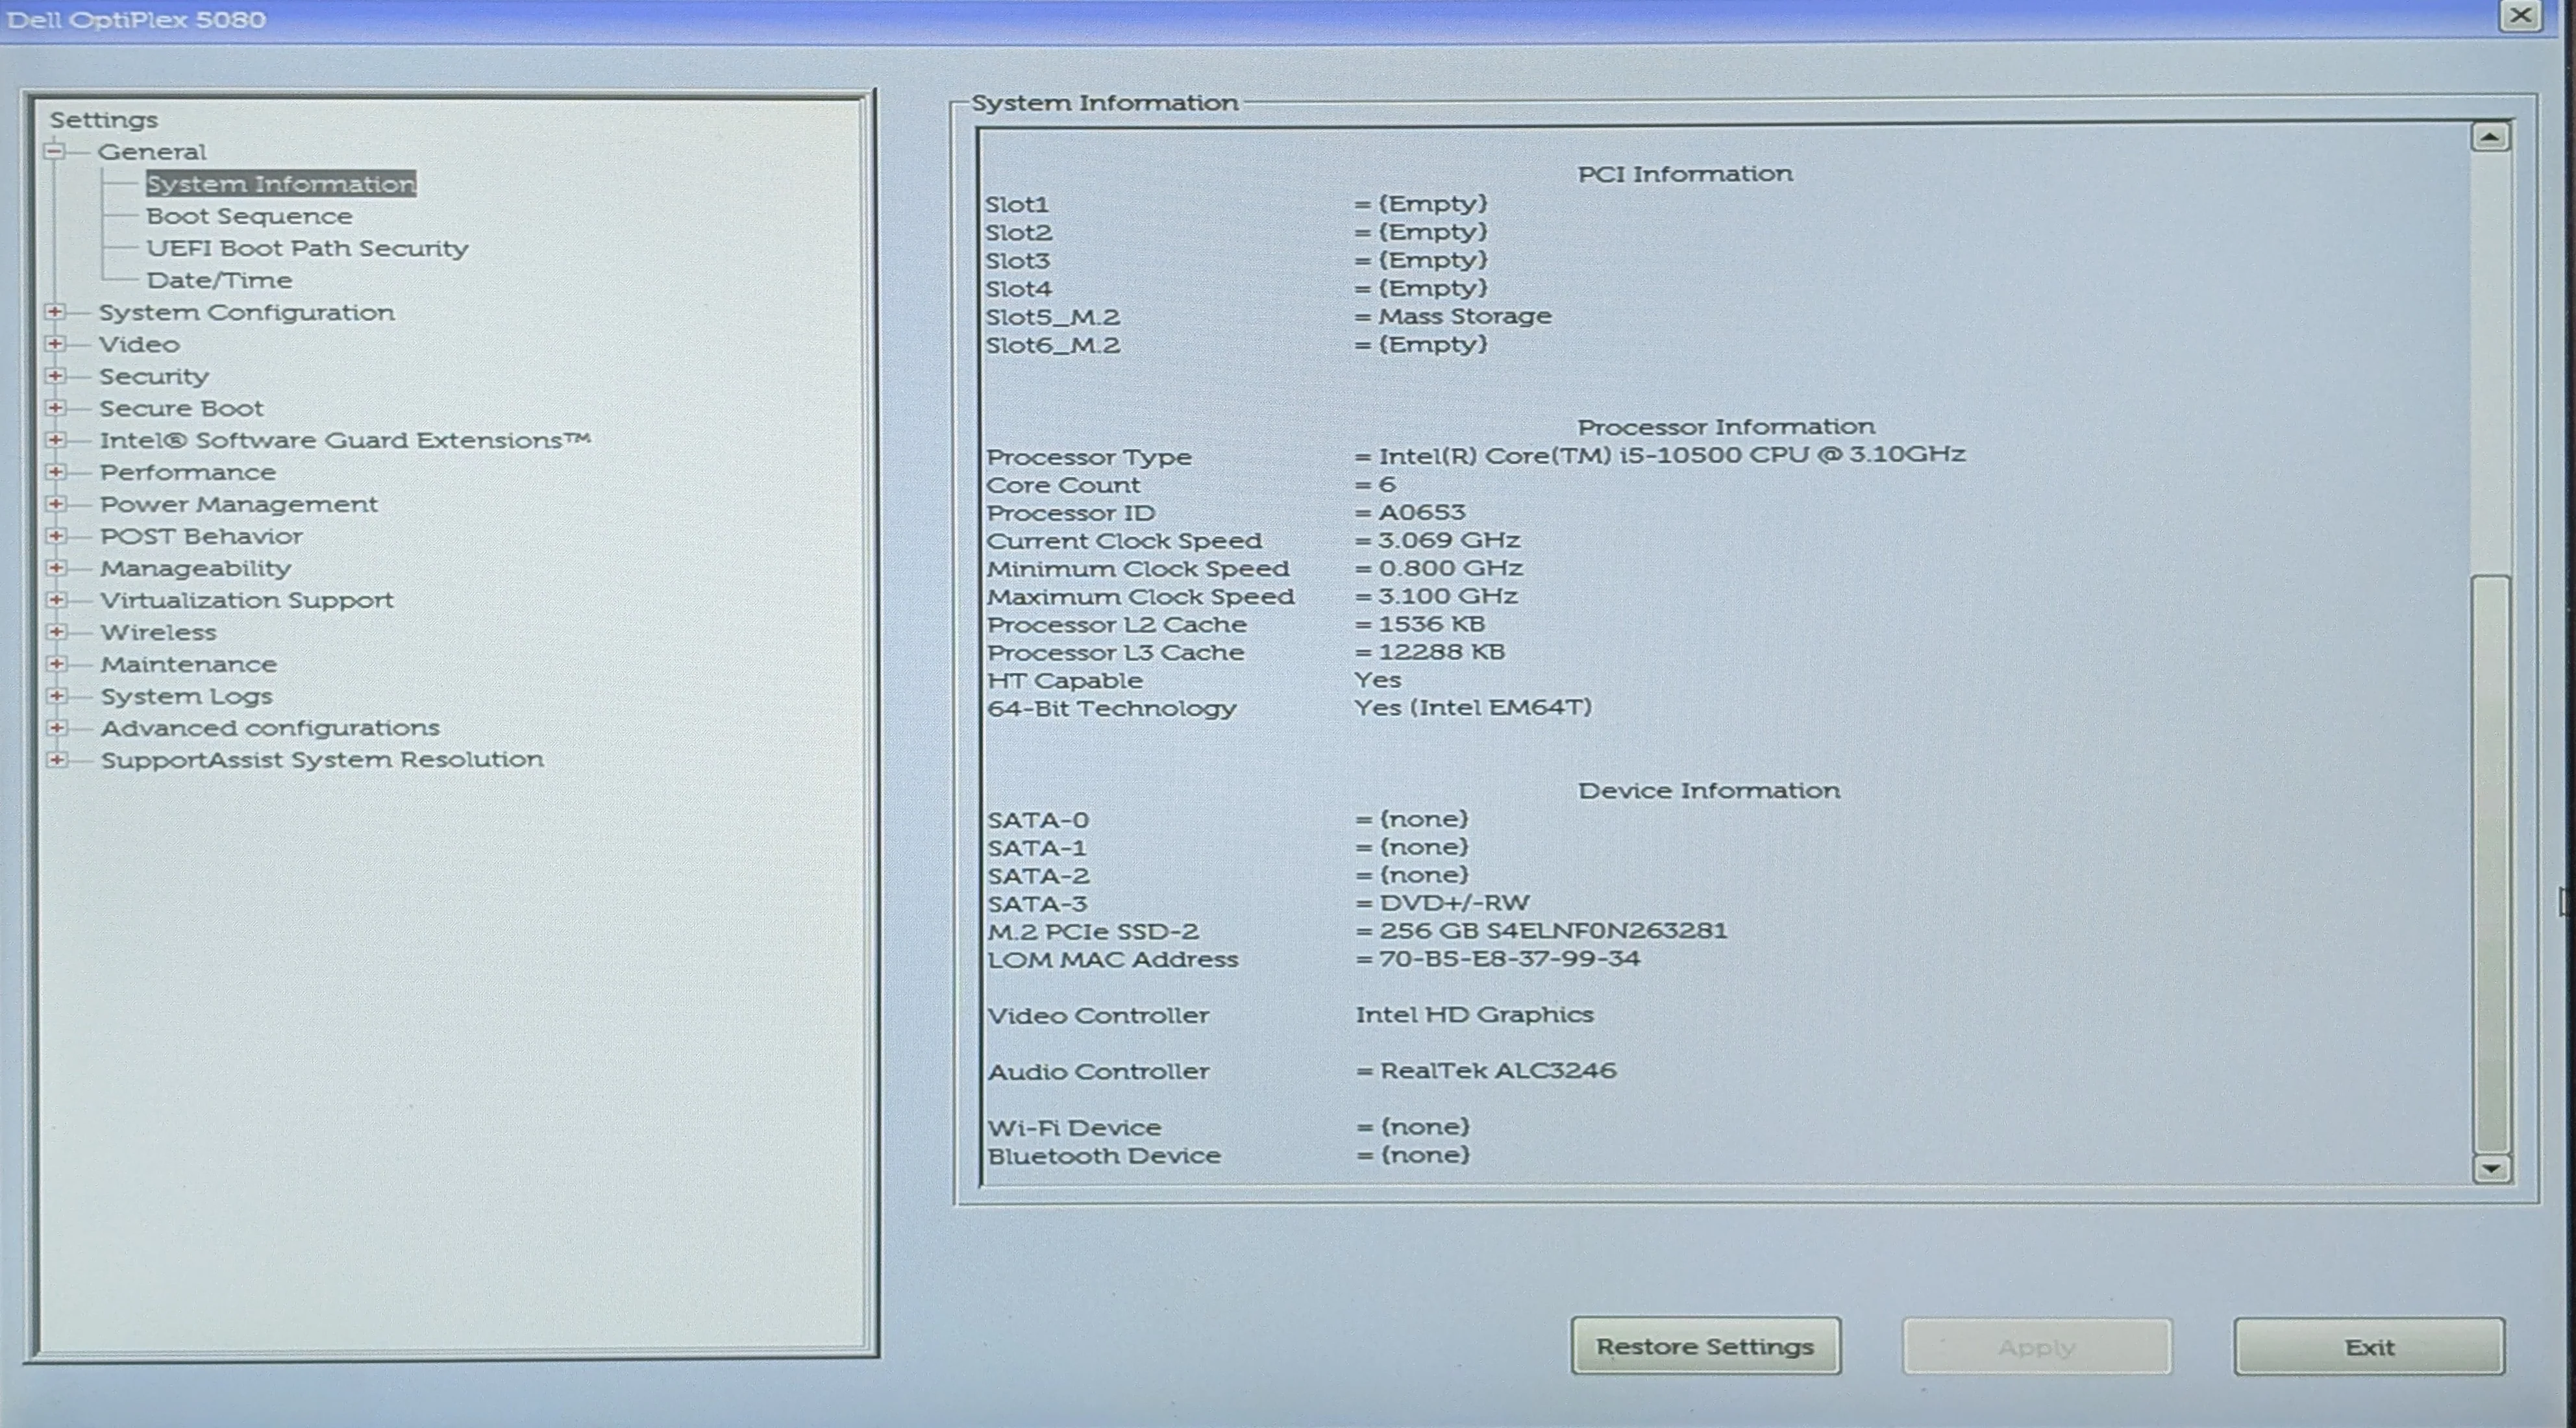The height and width of the screenshot is (1428, 2576).
Task: Click the Wi-Fi Device label
Action: click(1074, 1128)
